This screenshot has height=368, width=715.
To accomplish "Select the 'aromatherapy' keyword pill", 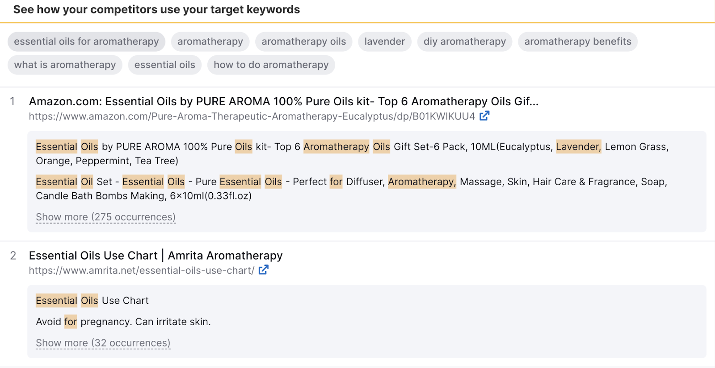I will [x=210, y=41].
